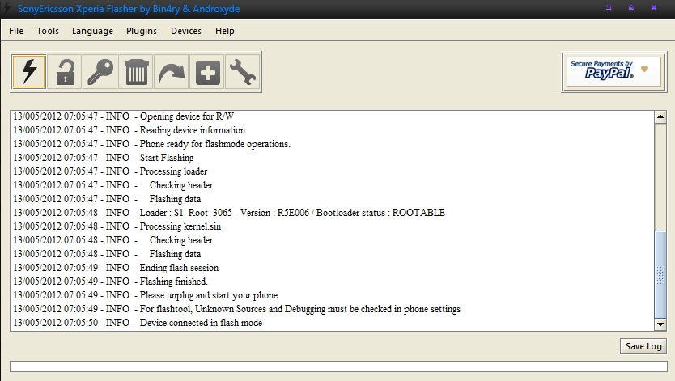The height and width of the screenshot is (381, 675).
Task: Open the Help menu
Action: click(225, 31)
